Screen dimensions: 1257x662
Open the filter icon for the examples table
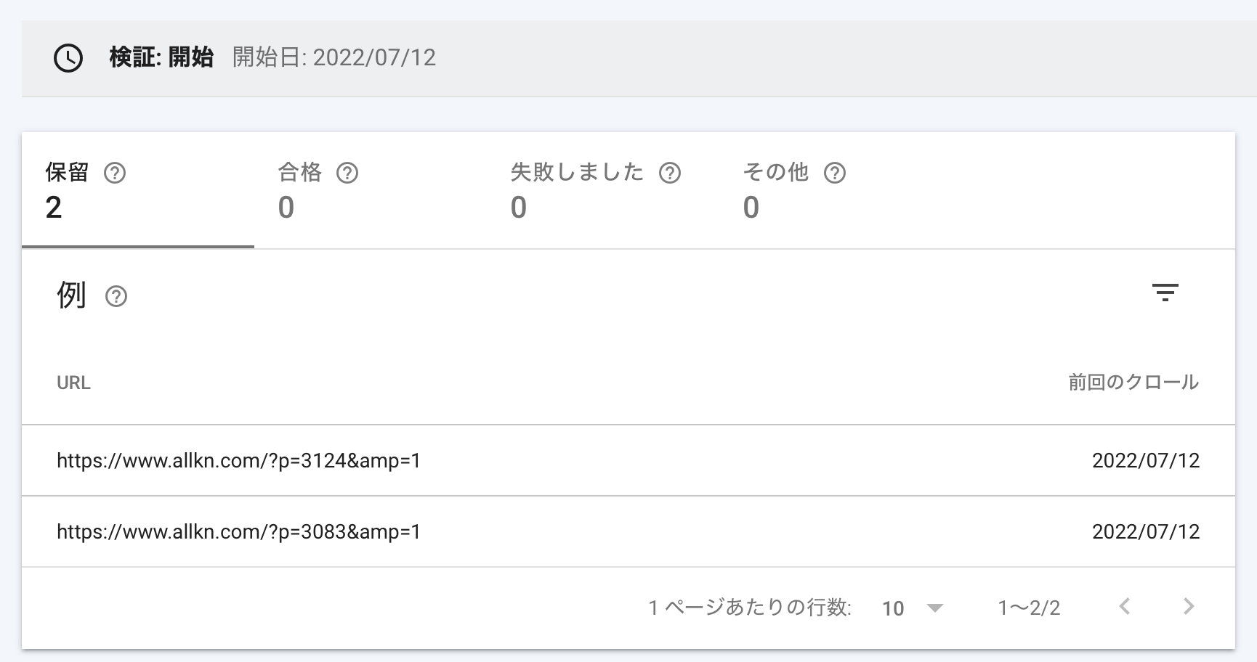pyautogui.click(x=1165, y=293)
